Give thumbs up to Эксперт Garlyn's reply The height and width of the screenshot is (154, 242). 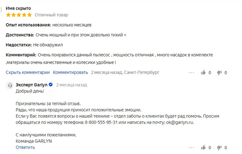coord(203,147)
